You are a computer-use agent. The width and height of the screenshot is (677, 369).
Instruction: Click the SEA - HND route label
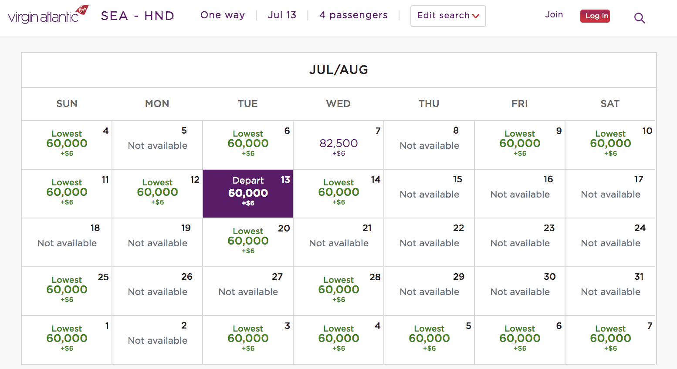137,16
